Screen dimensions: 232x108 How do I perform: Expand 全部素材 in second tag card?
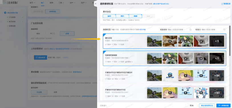click(129, 62)
